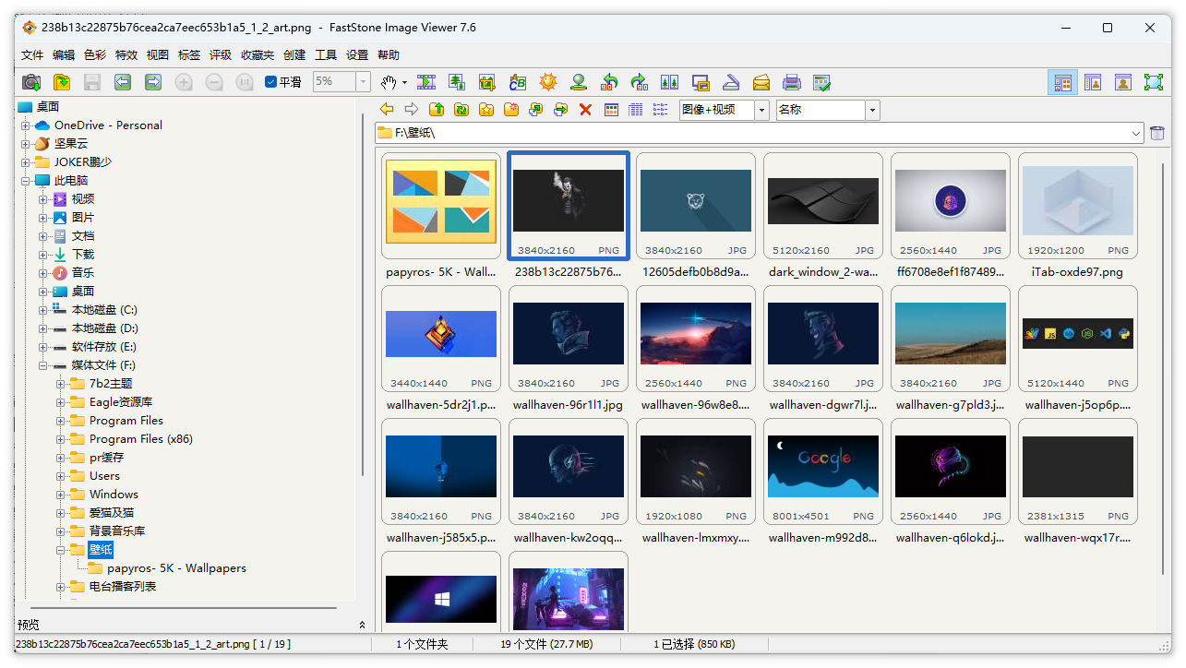Rotate the selected image left
Screen dimensions: 1186x668
pos(608,82)
